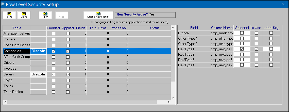
Task: Click the Column Name header
Action: tap(222, 28)
